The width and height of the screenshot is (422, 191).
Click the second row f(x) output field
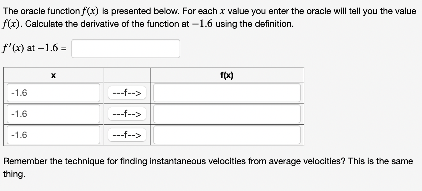pyautogui.click(x=227, y=114)
